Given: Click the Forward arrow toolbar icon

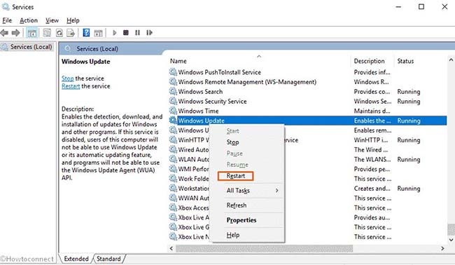Looking at the screenshot, I should [15, 32].
